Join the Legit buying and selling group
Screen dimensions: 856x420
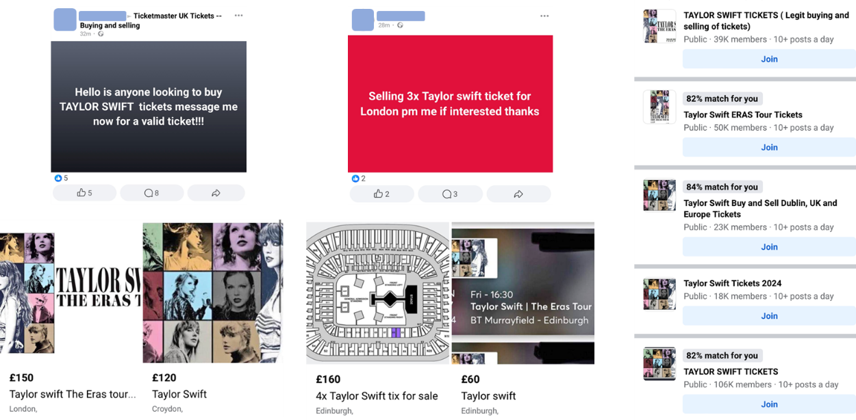[x=769, y=59]
